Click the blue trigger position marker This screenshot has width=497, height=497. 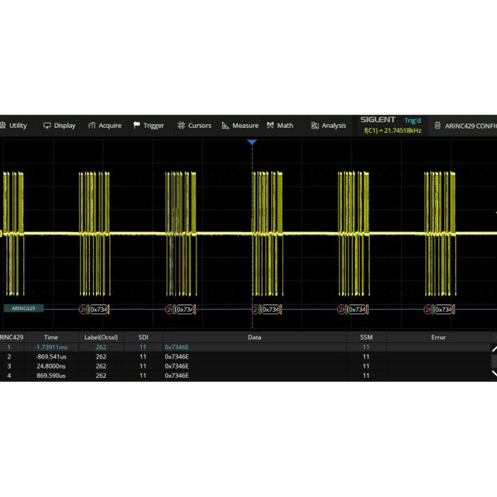click(251, 143)
